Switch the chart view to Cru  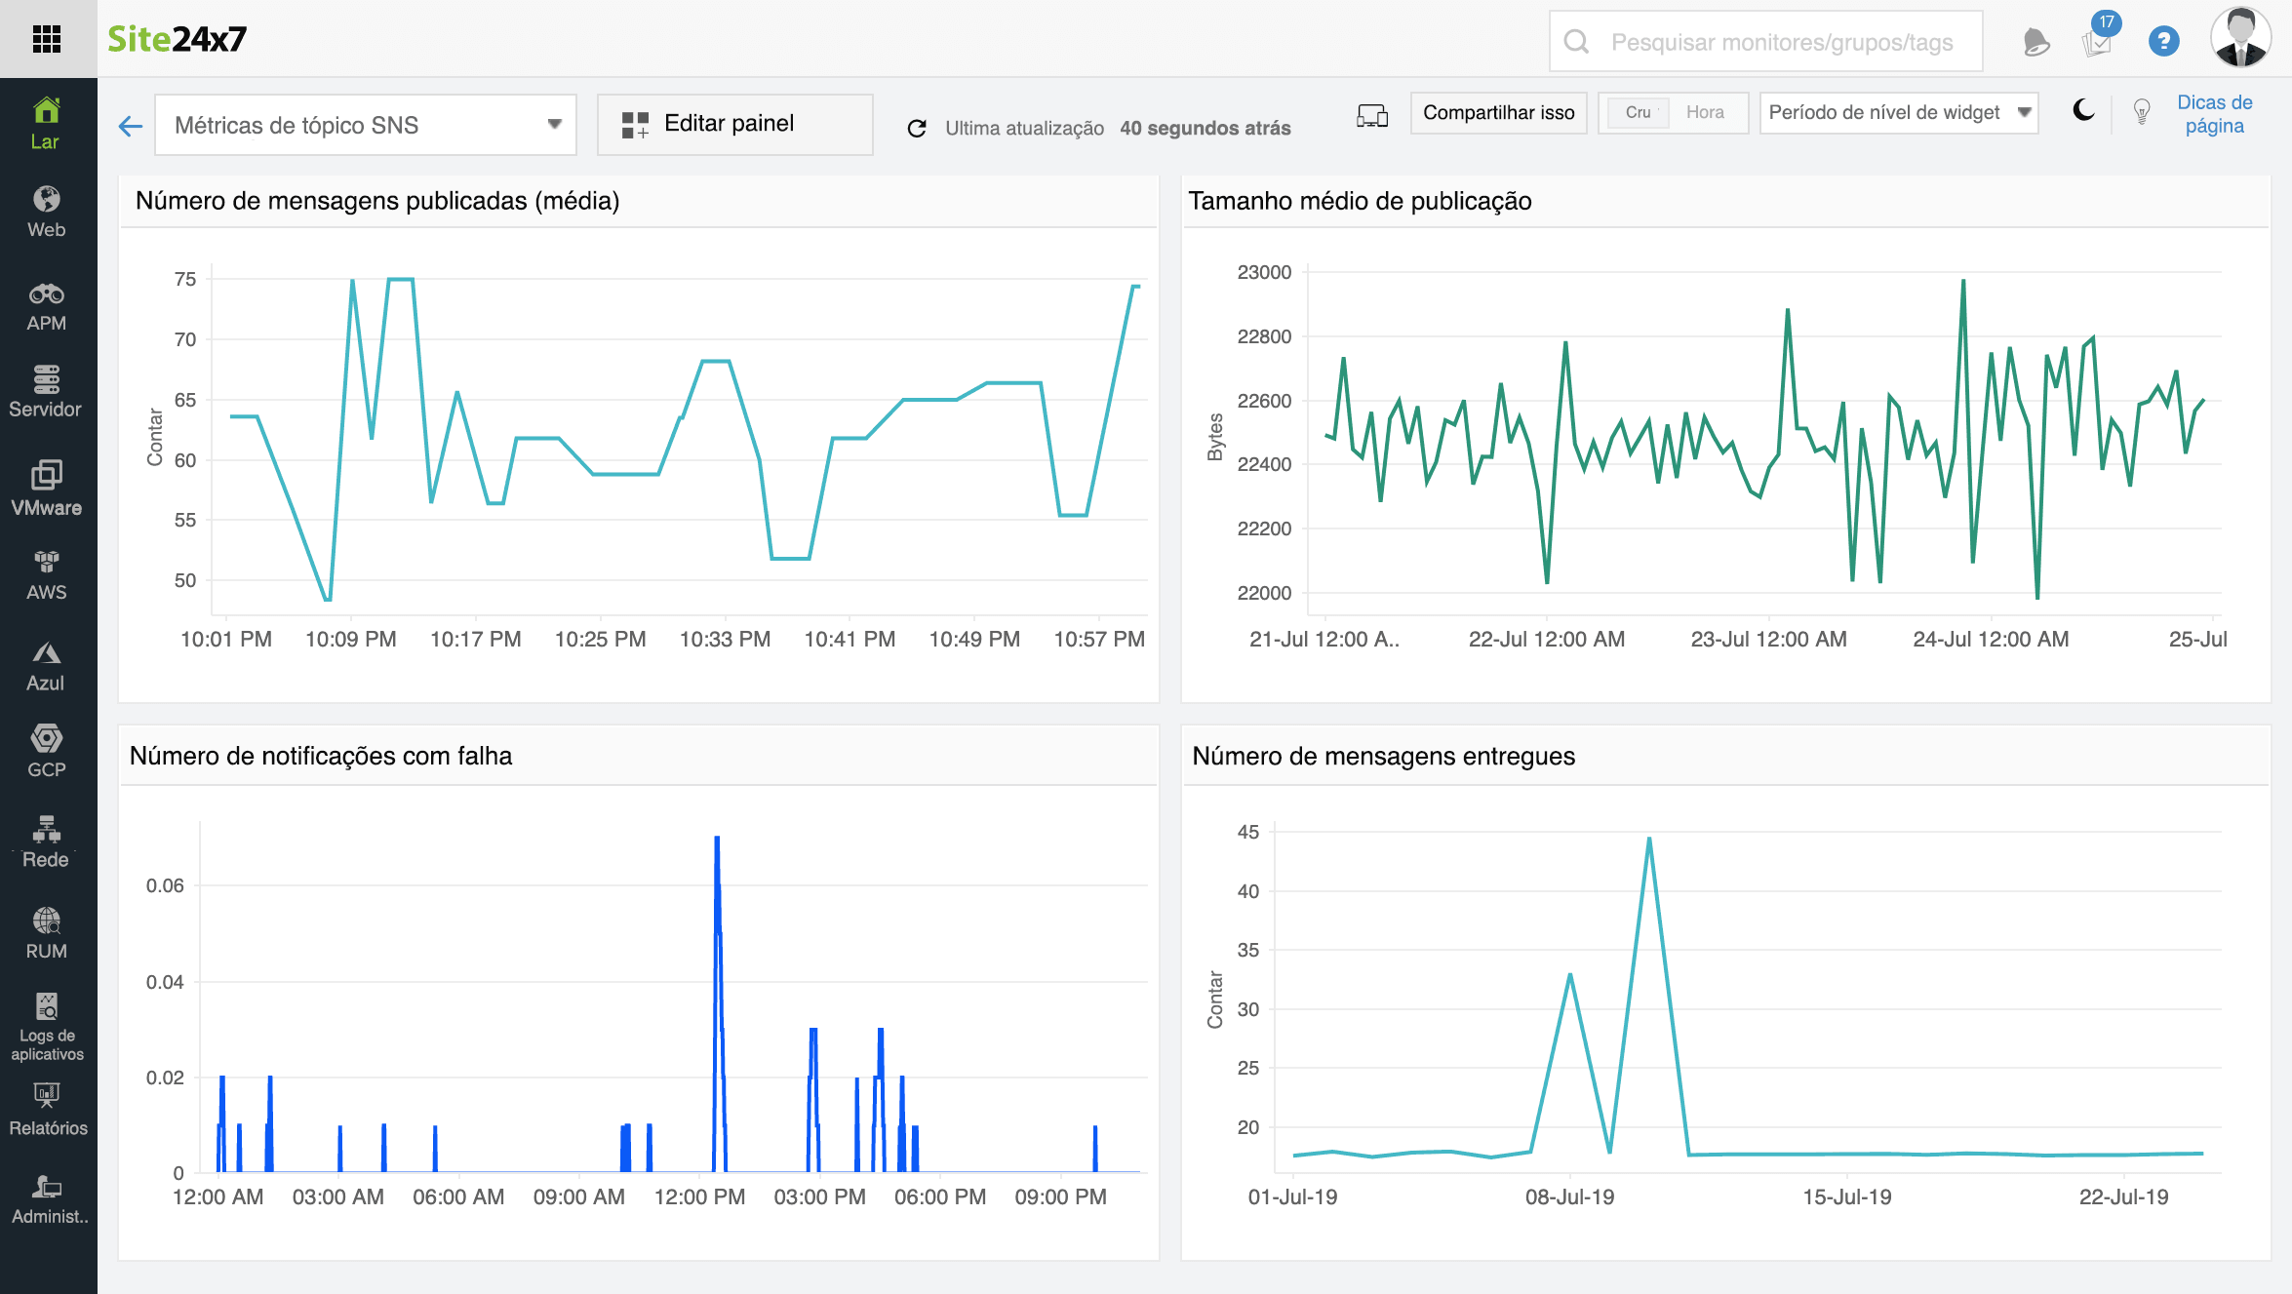[1638, 112]
